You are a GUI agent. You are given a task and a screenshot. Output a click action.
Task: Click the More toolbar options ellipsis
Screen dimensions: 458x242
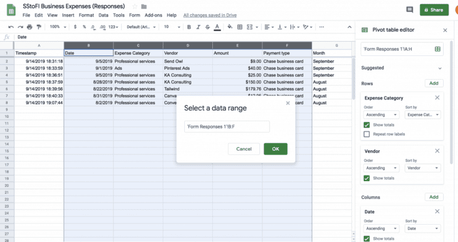click(x=321, y=27)
